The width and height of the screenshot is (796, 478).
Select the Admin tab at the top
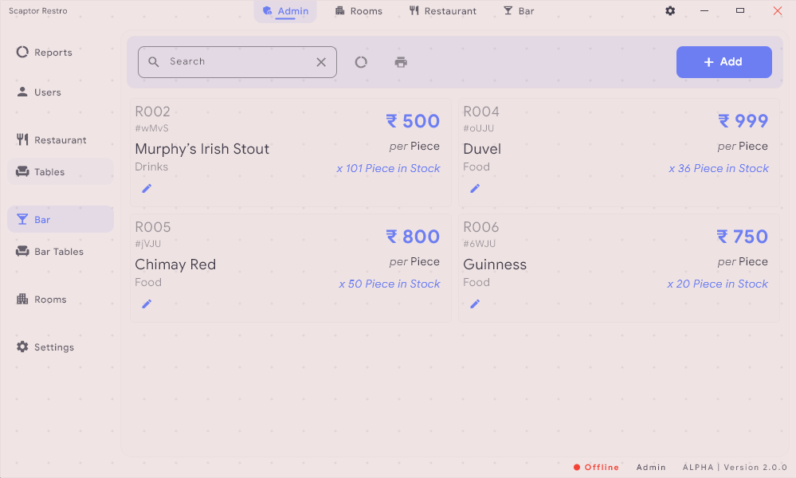285,11
